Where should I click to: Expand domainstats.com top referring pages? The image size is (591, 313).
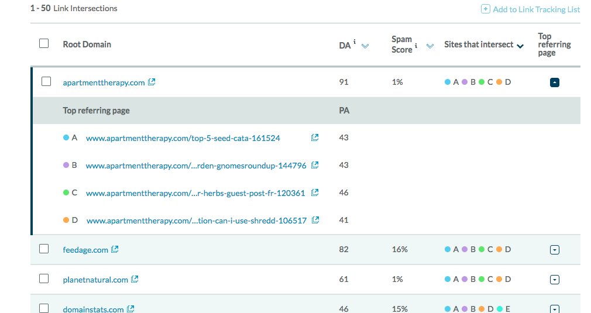click(555, 309)
